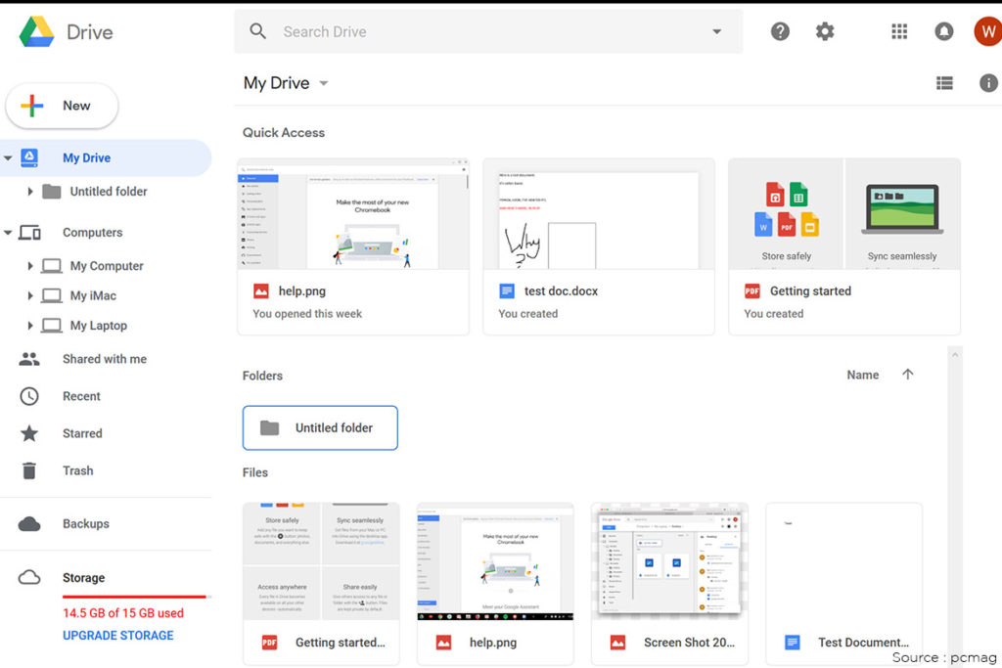Click the search magnifier icon

(x=257, y=31)
